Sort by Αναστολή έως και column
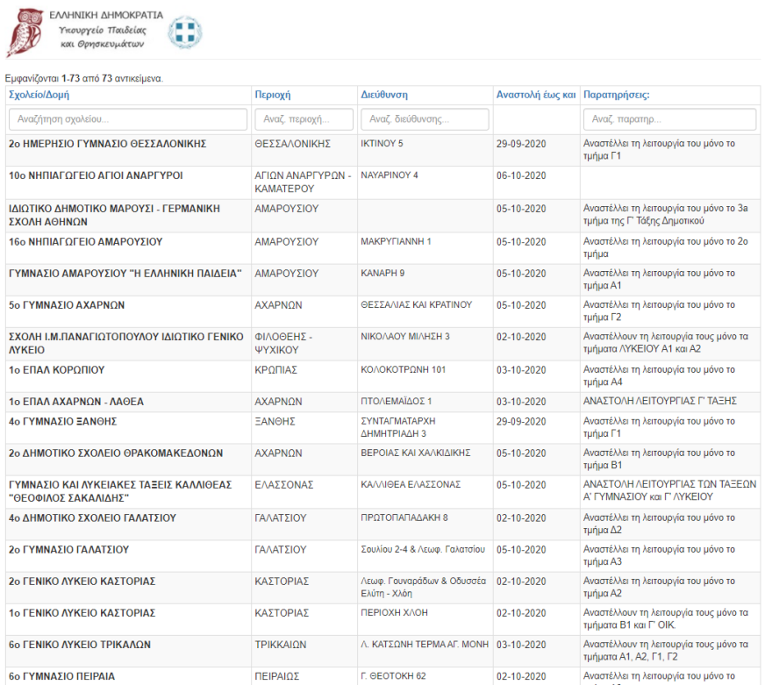 point(535,95)
